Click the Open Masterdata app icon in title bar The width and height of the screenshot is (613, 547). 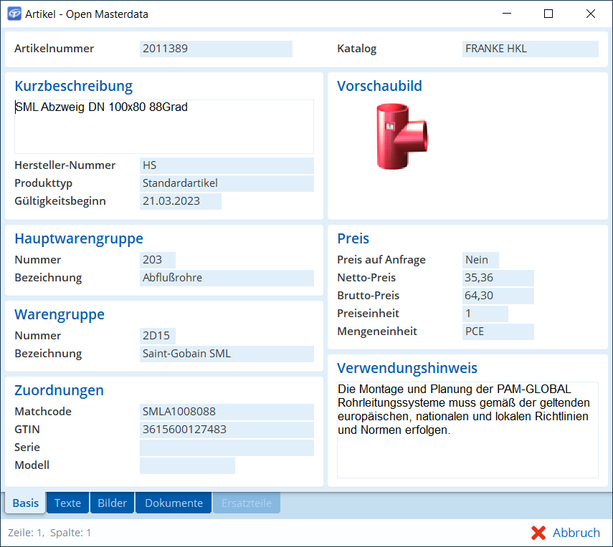pos(14,14)
